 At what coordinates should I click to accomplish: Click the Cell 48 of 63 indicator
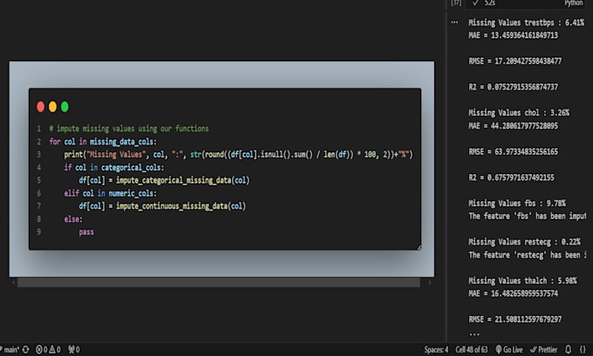click(472, 350)
